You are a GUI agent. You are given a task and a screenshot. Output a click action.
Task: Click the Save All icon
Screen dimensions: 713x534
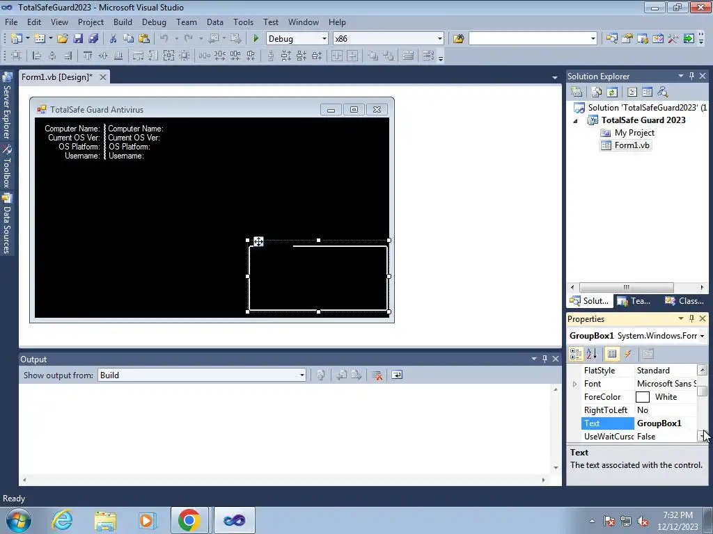(x=94, y=39)
